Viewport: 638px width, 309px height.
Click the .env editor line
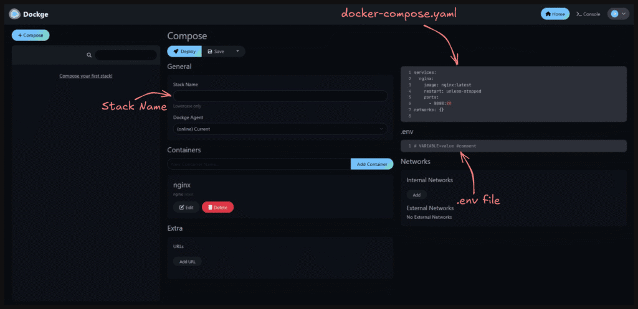point(513,145)
